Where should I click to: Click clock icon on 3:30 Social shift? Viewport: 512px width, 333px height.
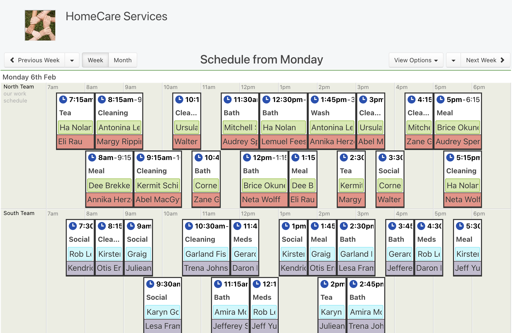tap(382, 157)
